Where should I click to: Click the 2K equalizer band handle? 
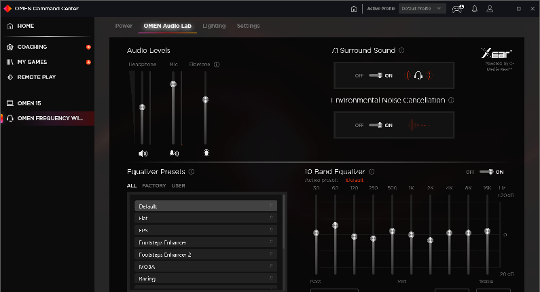430,240
